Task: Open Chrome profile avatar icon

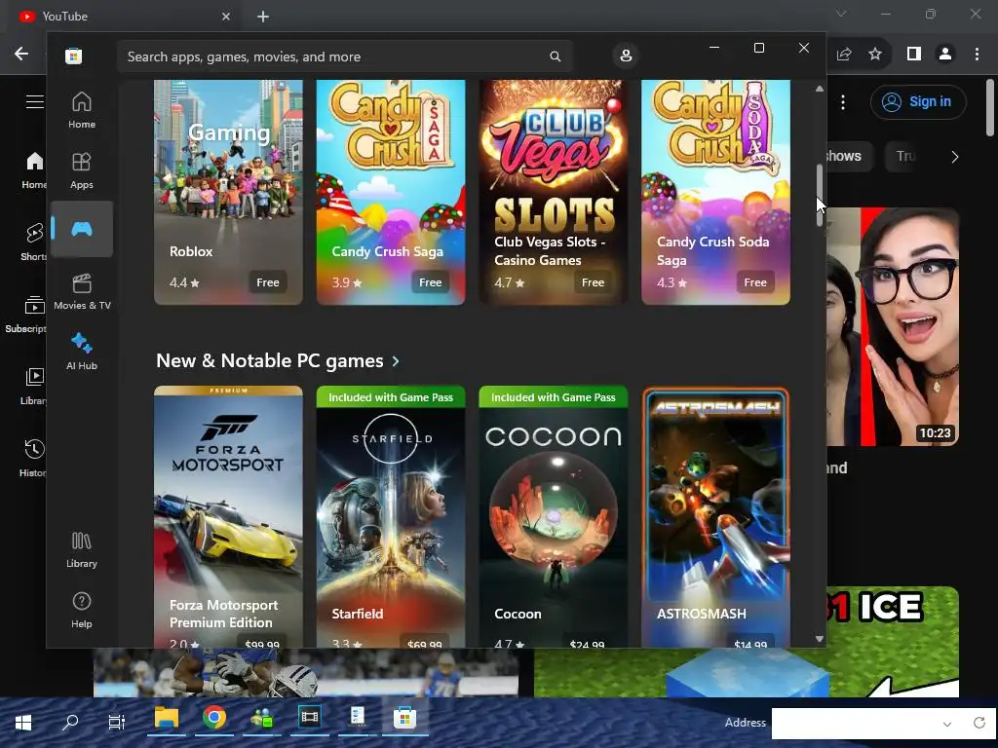Action: coord(945,55)
